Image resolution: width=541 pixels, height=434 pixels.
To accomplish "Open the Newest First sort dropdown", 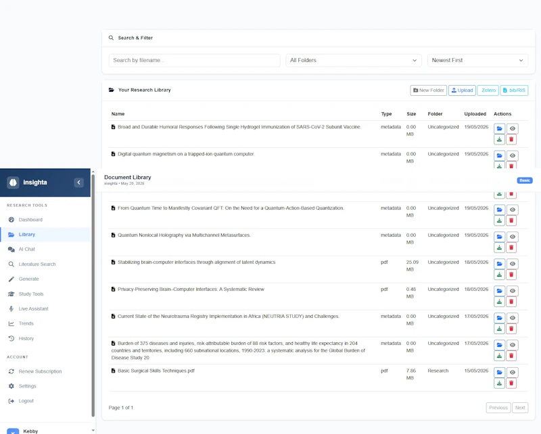I will pos(478,60).
